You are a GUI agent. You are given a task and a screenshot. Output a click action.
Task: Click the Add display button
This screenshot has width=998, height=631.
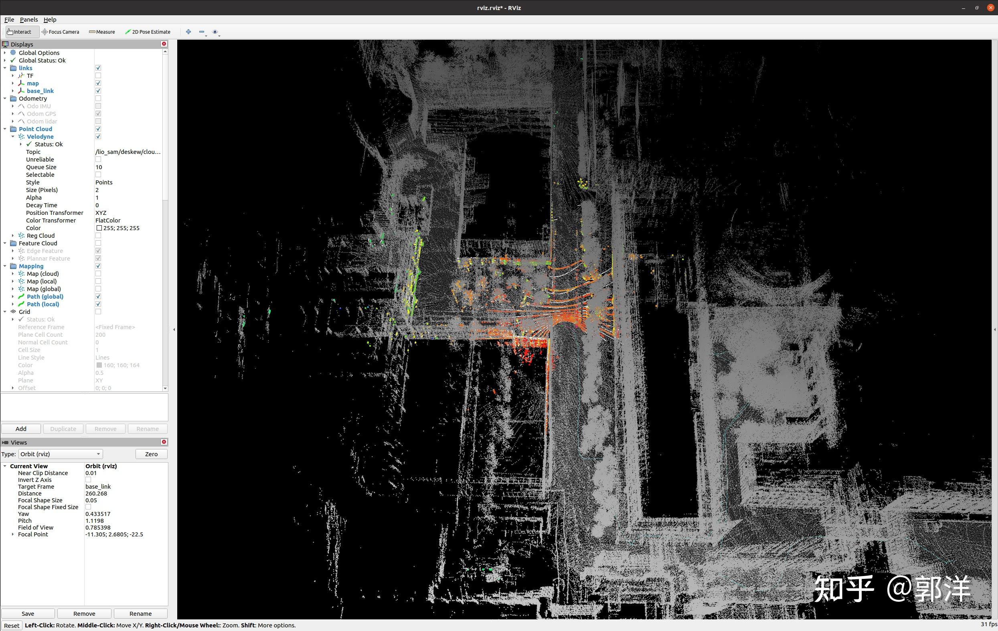pos(21,429)
